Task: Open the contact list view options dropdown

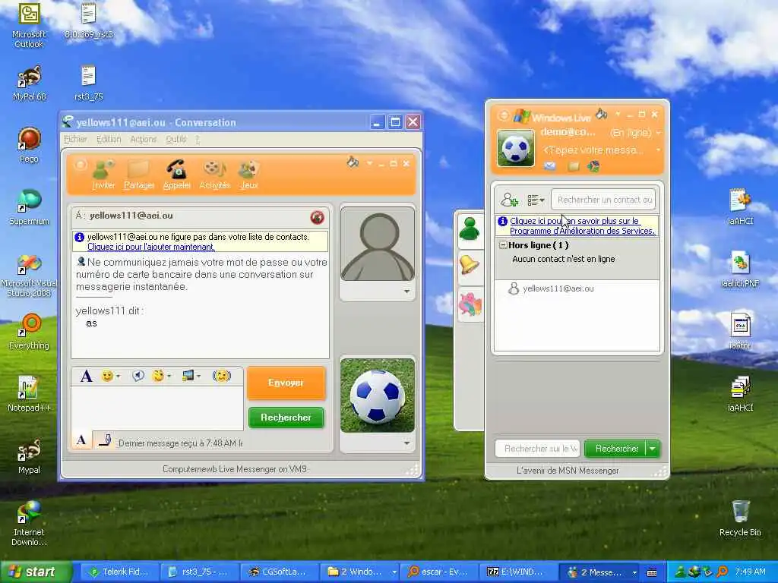Action: pyautogui.click(x=536, y=200)
